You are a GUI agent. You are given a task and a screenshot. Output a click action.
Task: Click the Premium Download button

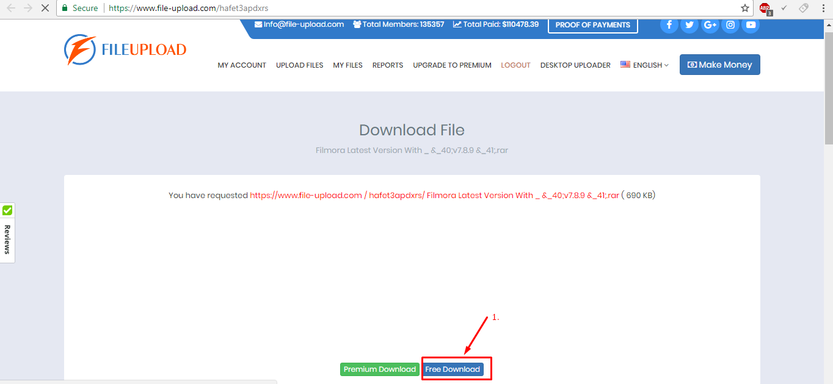[379, 369]
